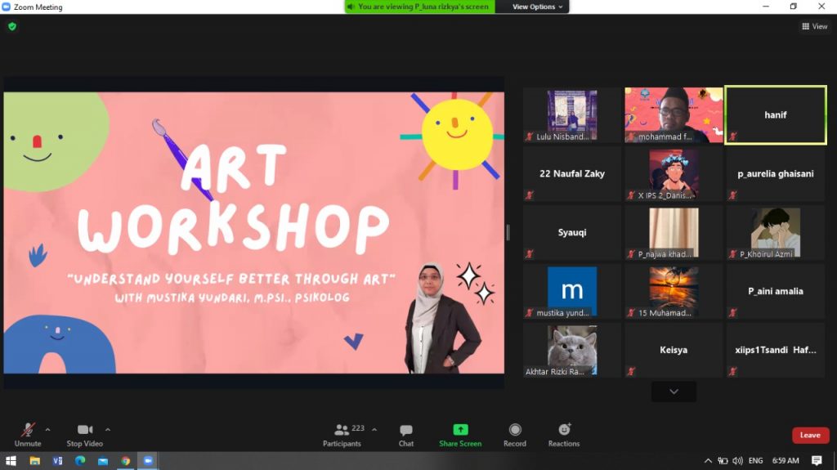The width and height of the screenshot is (837, 470).
Task: Show next page of participant tiles
Action: click(674, 392)
